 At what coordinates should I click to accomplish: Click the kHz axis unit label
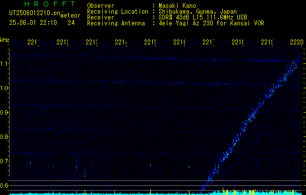coord(4,40)
